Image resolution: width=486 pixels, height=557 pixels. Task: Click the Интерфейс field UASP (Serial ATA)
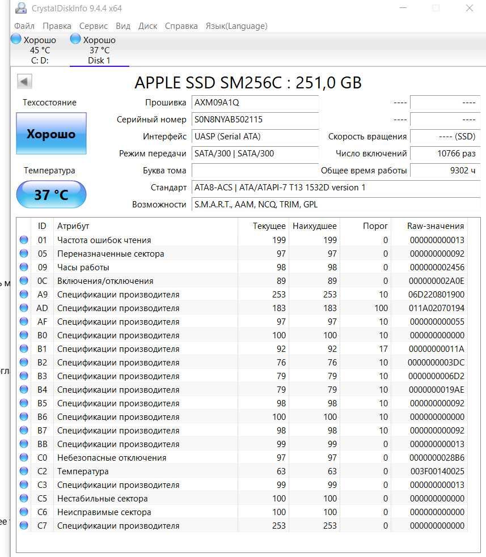pyautogui.click(x=255, y=137)
